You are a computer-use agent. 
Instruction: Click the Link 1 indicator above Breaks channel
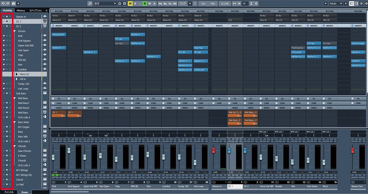[282, 132]
